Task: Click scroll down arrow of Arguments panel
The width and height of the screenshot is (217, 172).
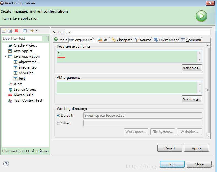Action: point(208,136)
